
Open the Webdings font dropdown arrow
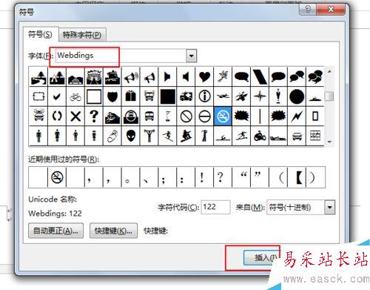tap(192, 56)
